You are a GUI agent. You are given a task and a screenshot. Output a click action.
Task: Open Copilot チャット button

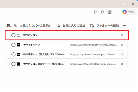129,12
